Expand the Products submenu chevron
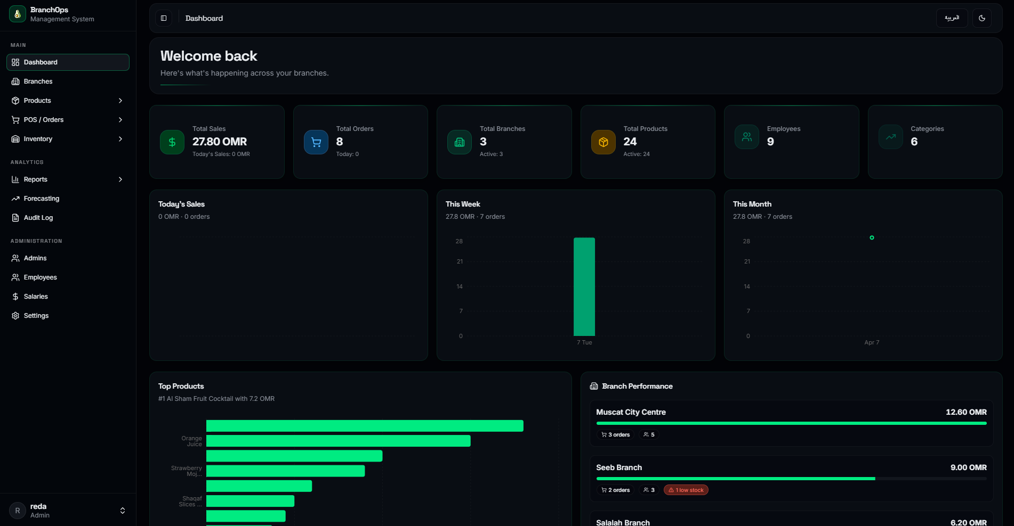The image size is (1014, 526). click(x=120, y=101)
